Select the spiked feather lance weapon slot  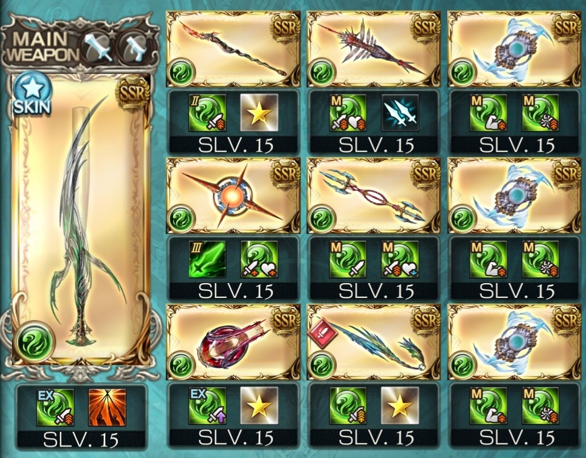pos(374,49)
